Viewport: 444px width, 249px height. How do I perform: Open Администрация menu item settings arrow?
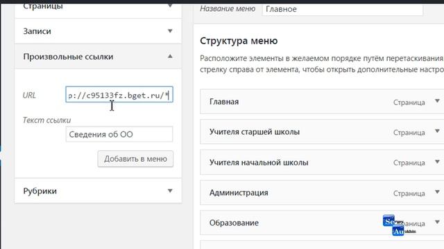[x=437, y=192]
